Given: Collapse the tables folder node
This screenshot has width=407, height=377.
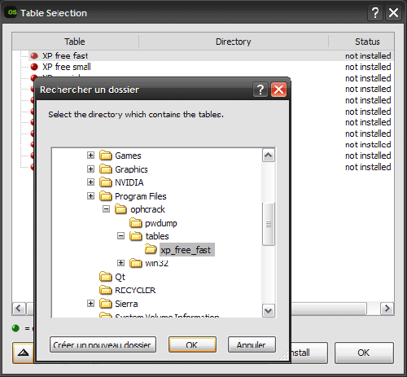Looking at the screenshot, I should [120, 236].
